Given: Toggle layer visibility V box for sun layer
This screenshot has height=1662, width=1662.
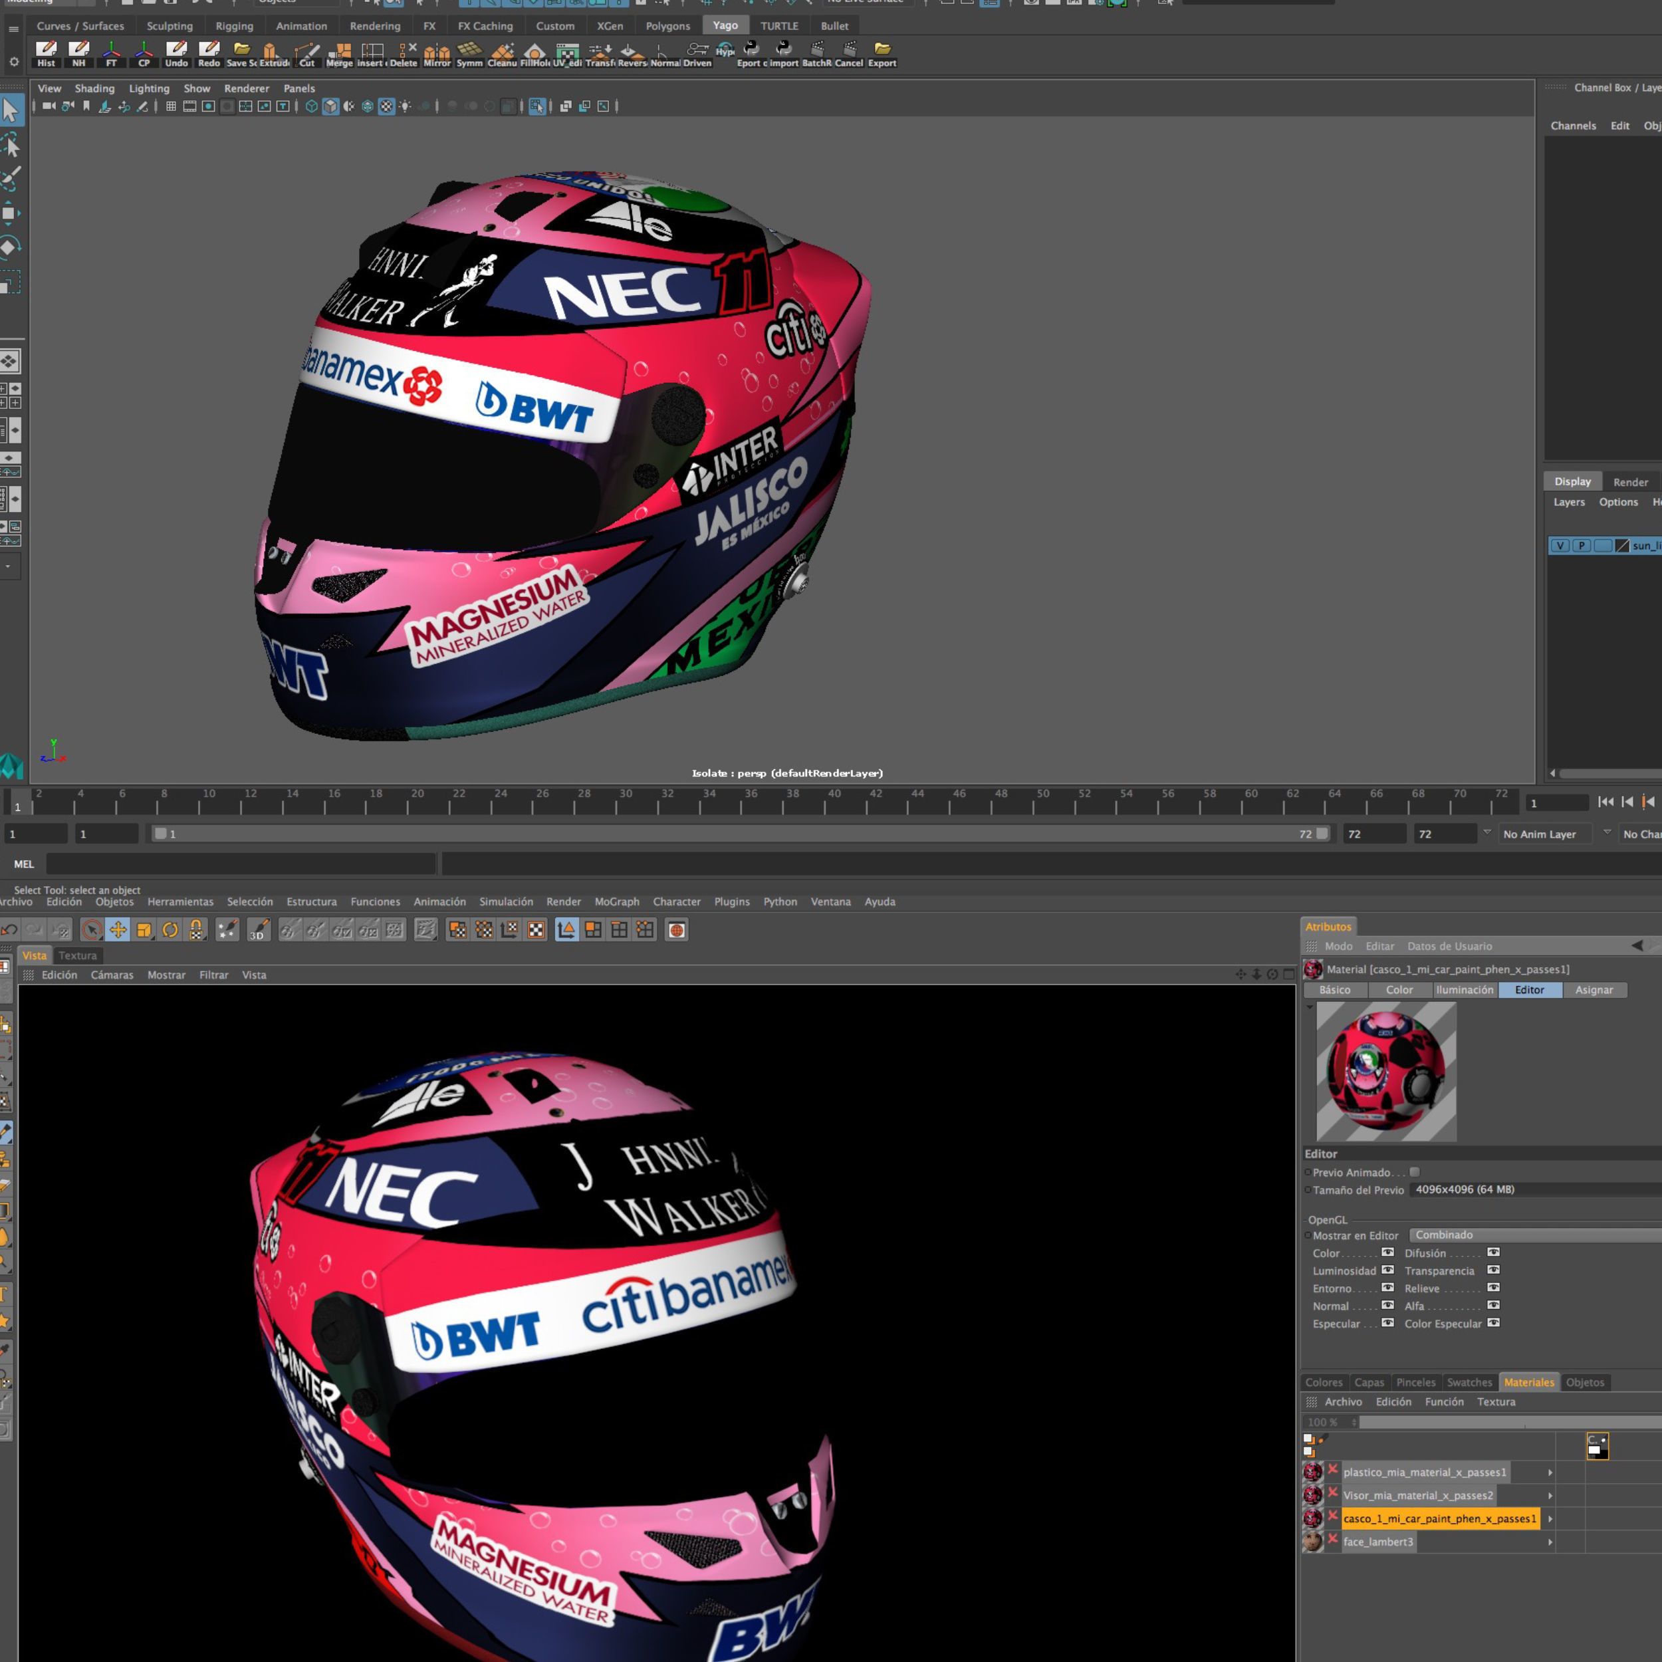Looking at the screenshot, I should (x=1560, y=545).
